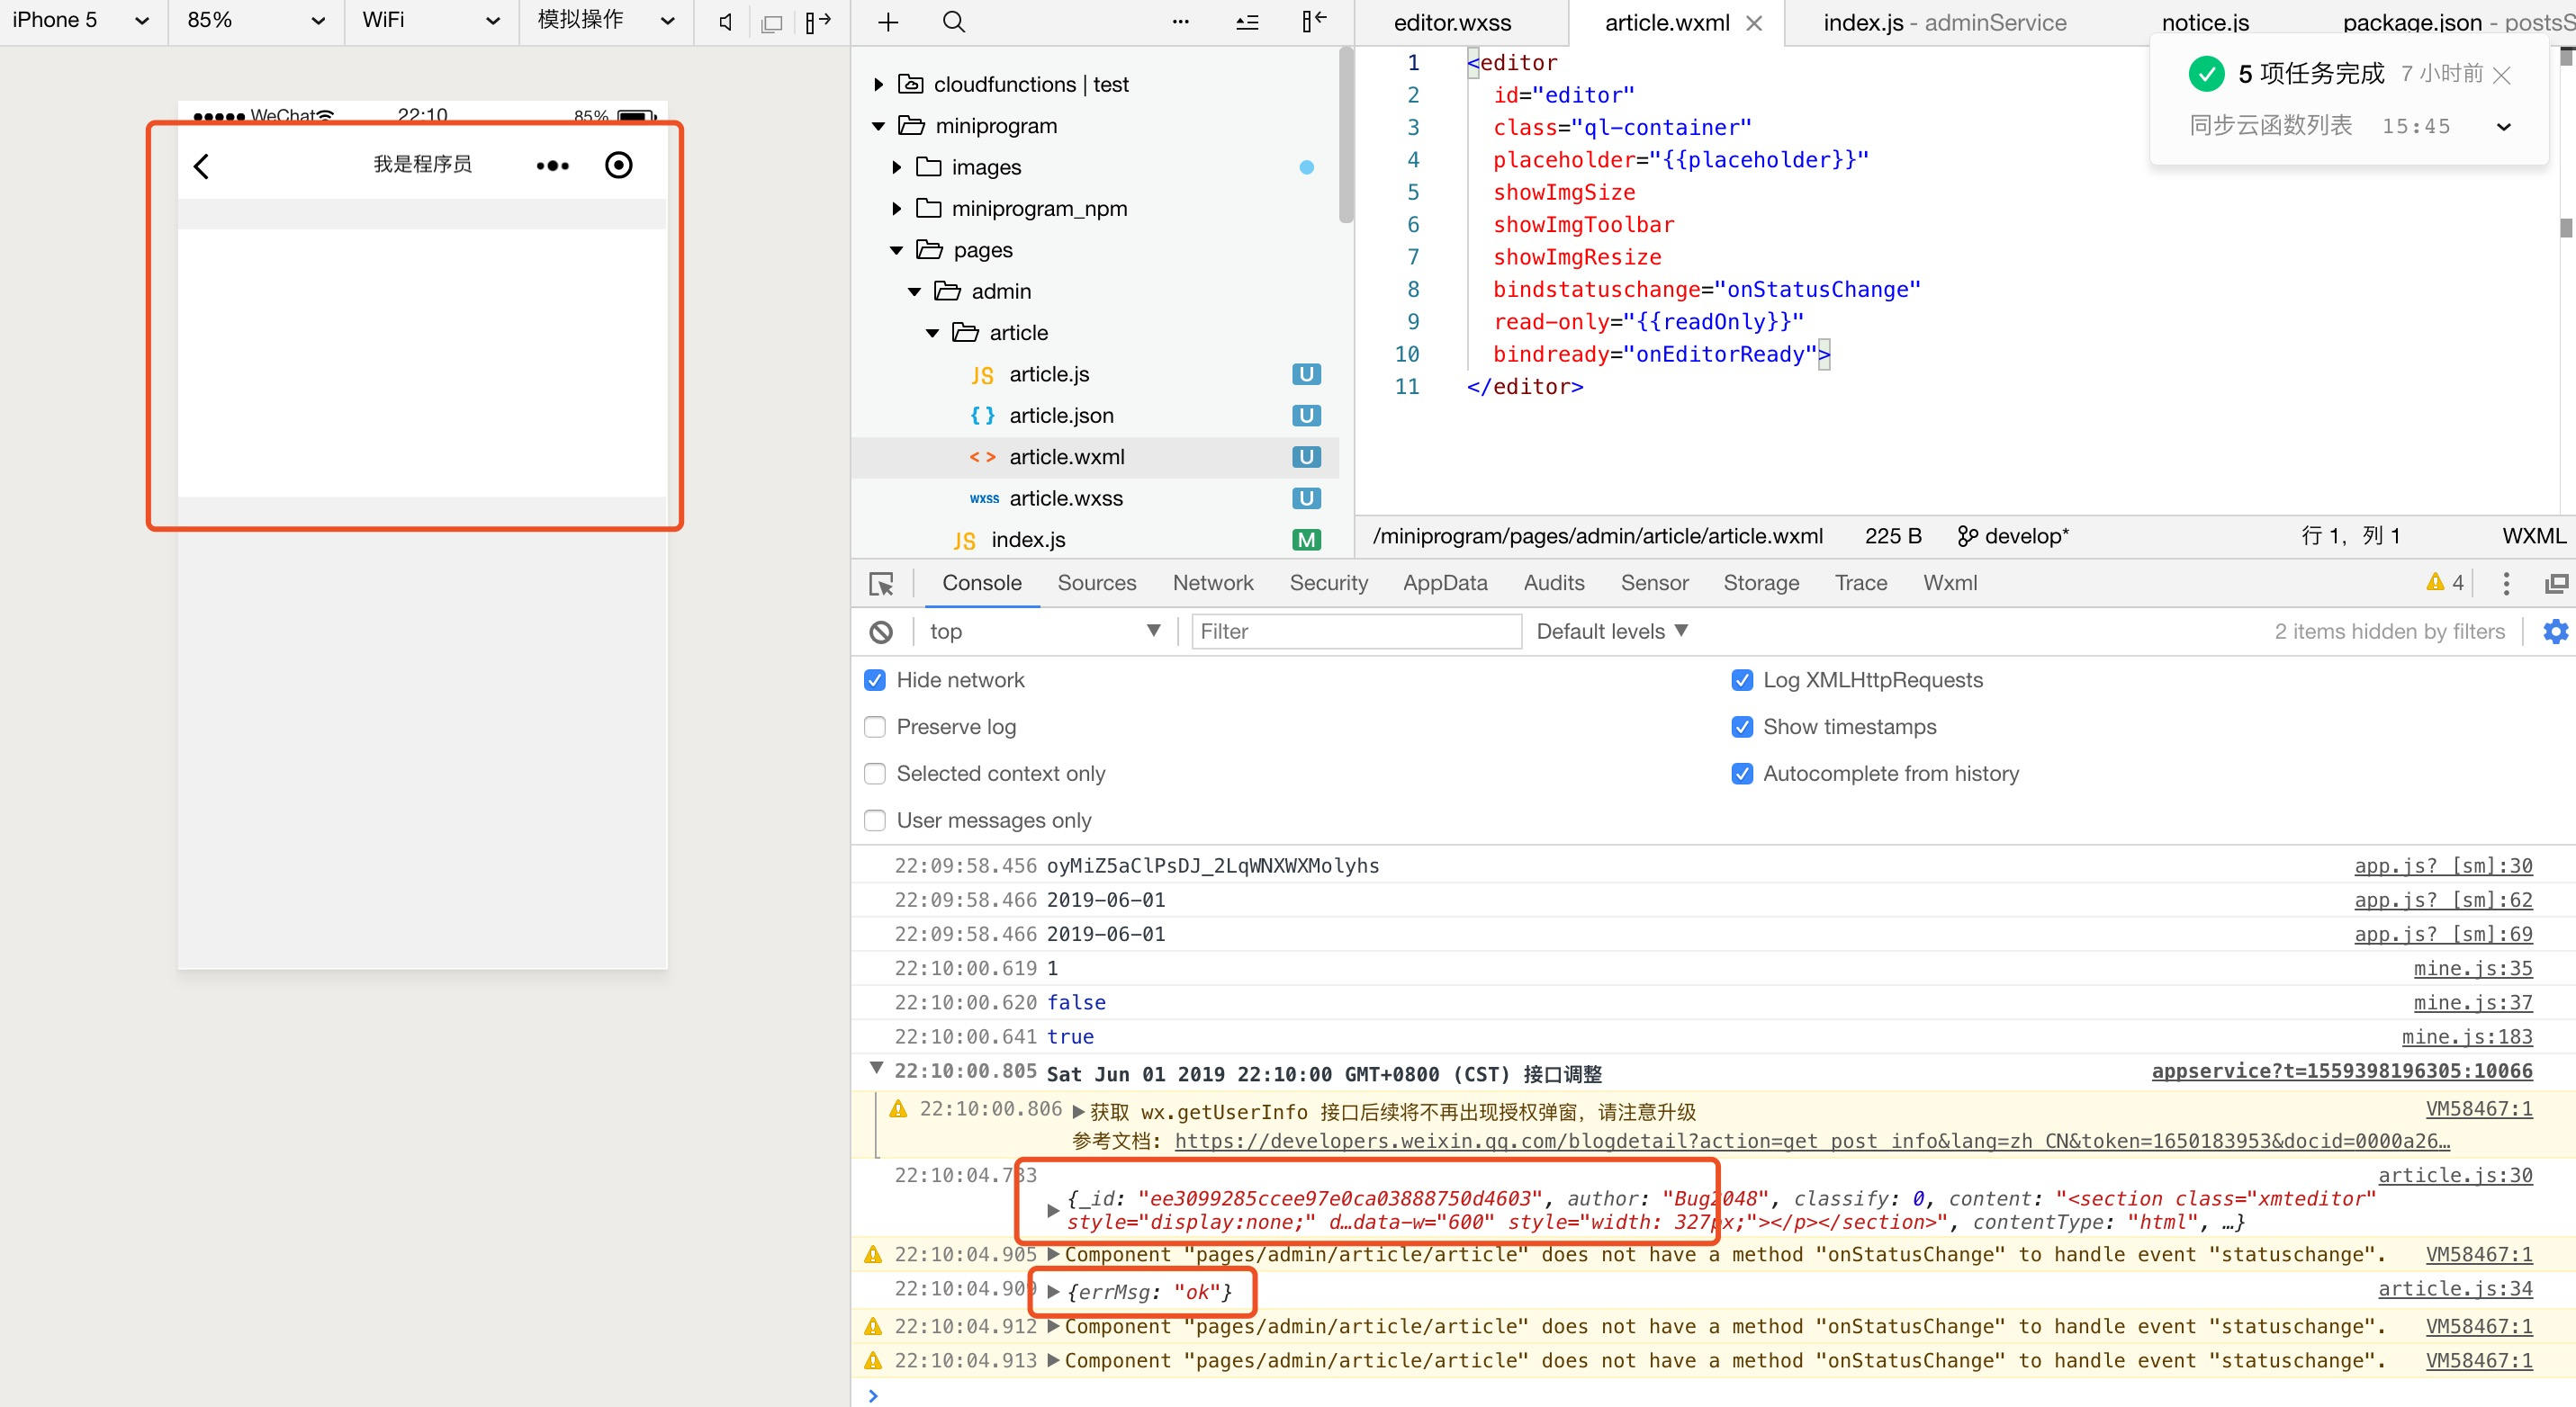Switch to the editor.wxss editor tab

tap(1453, 23)
